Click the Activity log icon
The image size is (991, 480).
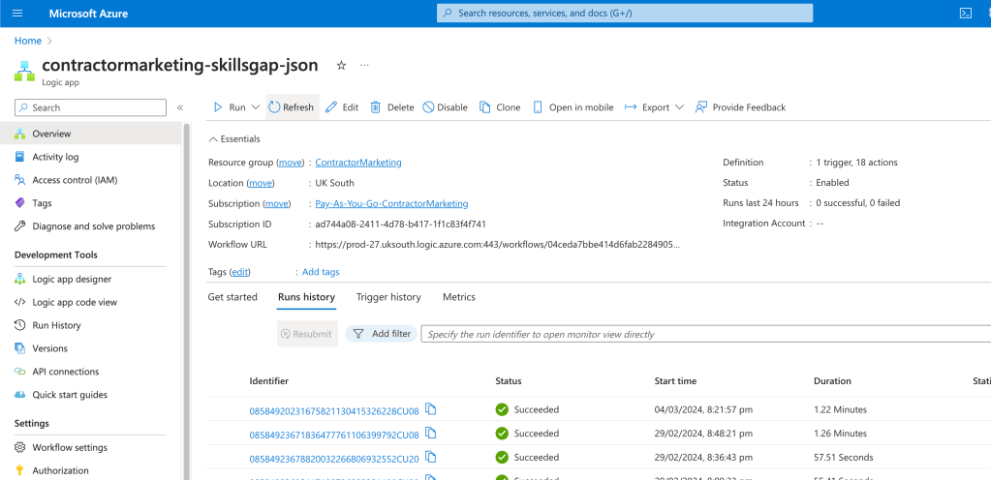[x=20, y=157]
